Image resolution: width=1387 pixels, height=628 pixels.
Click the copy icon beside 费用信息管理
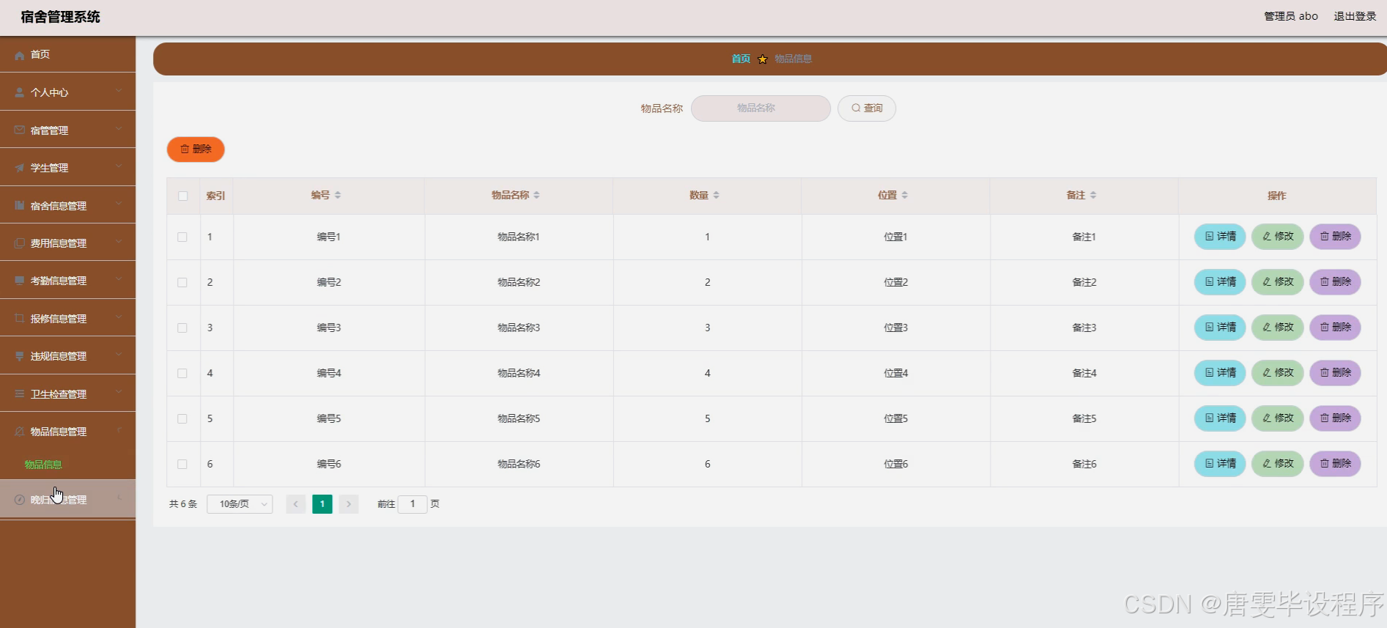[20, 243]
